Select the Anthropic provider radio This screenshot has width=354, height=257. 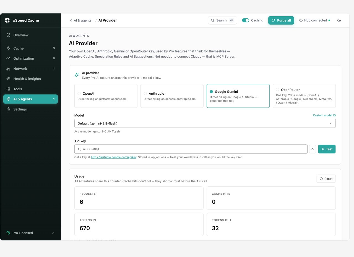tap(145, 94)
